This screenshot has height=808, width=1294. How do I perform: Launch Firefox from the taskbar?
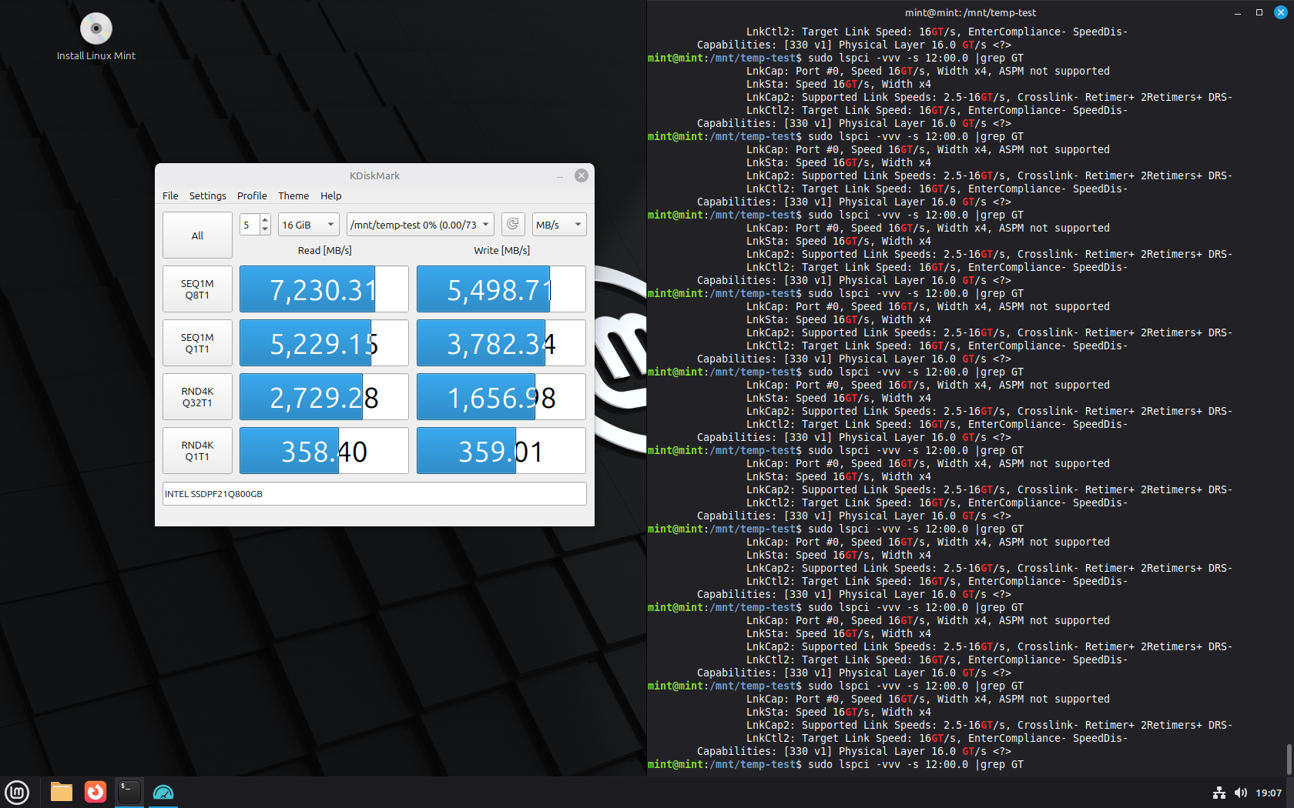96,792
